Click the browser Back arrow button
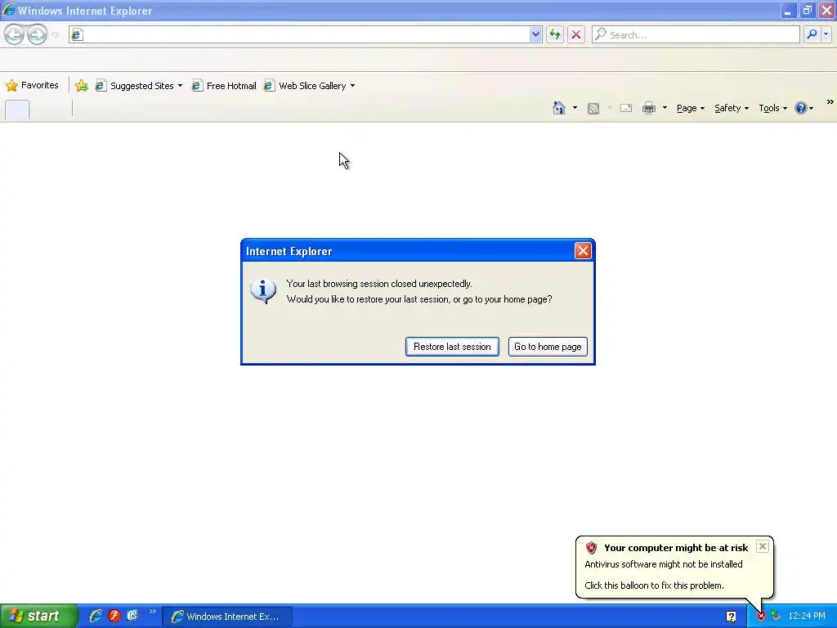The image size is (837, 628). 15,34
